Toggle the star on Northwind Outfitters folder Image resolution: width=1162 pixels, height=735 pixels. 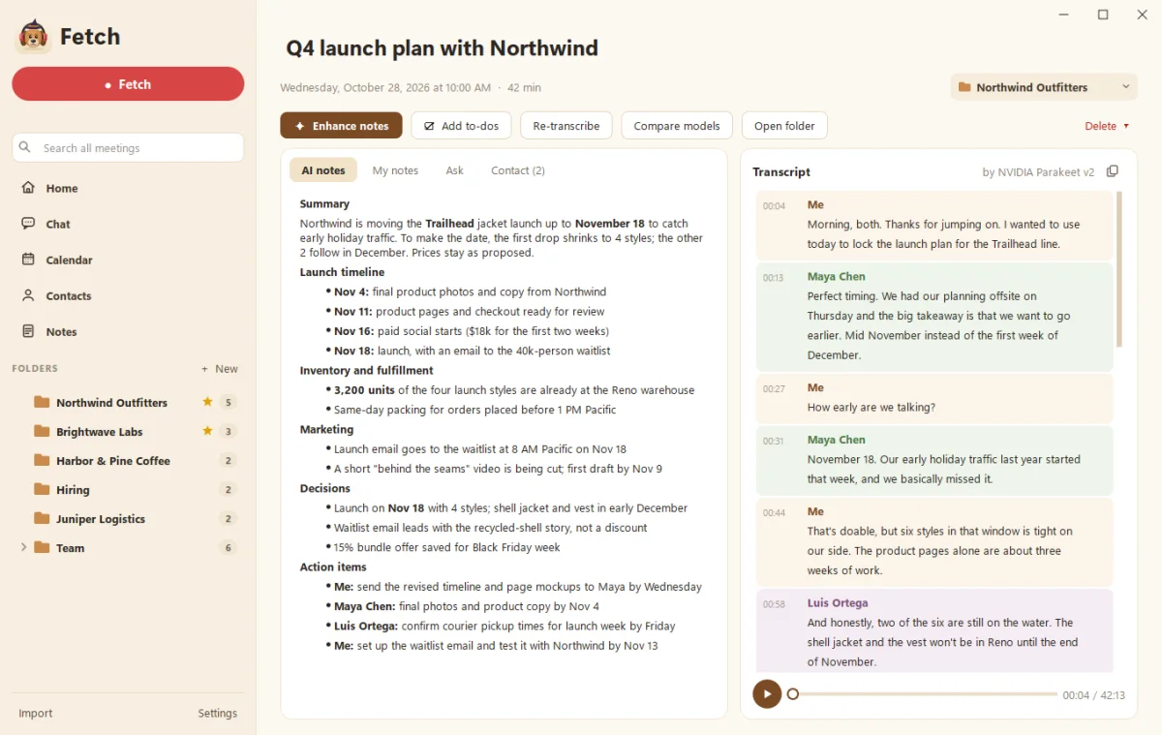click(x=207, y=402)
